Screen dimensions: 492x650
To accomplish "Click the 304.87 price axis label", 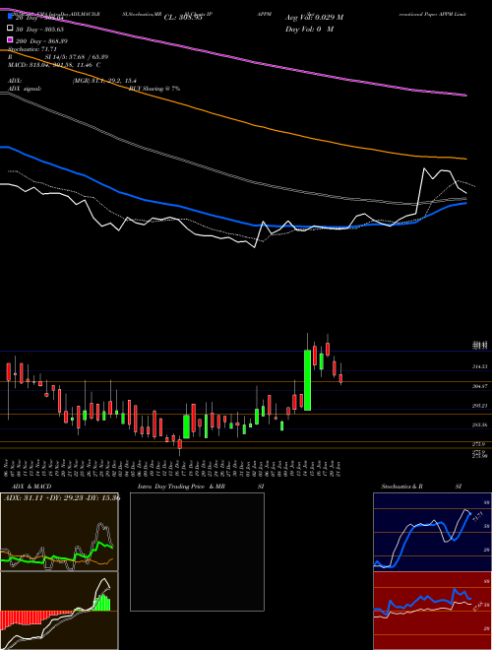I will (480, 386).
